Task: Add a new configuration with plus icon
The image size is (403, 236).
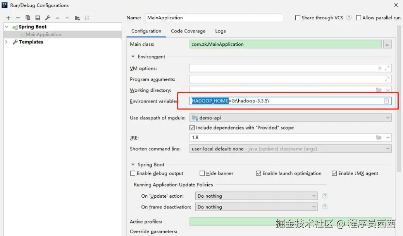Action: [8, 18]
